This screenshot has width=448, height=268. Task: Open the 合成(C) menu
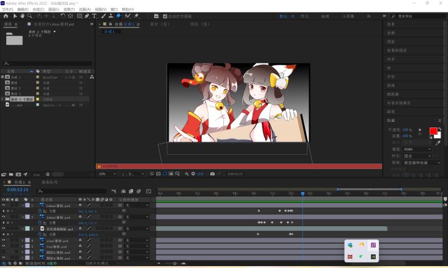pos(38,10)
